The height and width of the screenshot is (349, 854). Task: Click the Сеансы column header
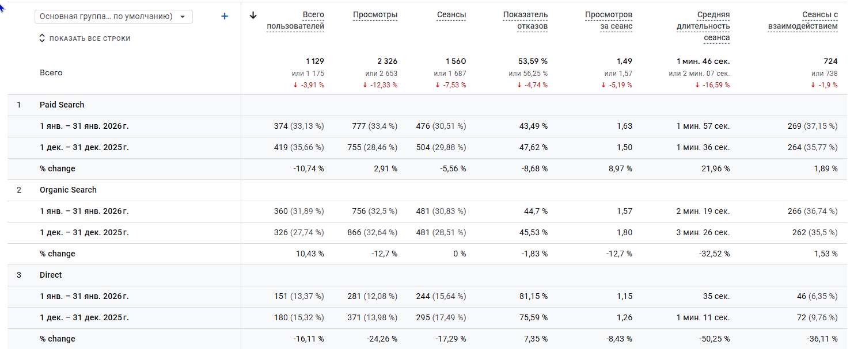(x=451, y=14)
